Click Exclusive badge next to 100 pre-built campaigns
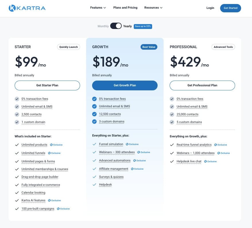This screenshot has height=228, width=252. click(63, 209)
